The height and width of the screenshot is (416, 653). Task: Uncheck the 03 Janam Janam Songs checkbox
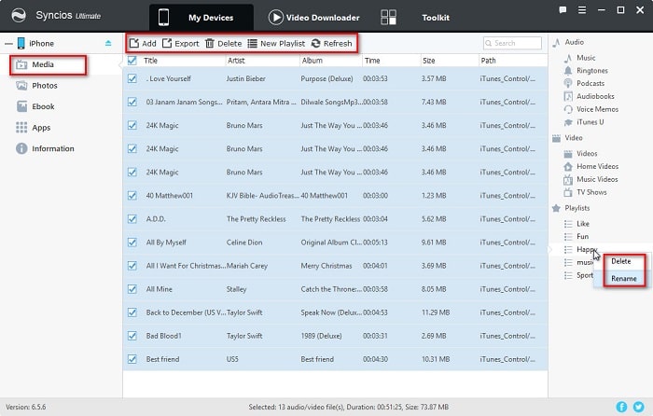132,102
